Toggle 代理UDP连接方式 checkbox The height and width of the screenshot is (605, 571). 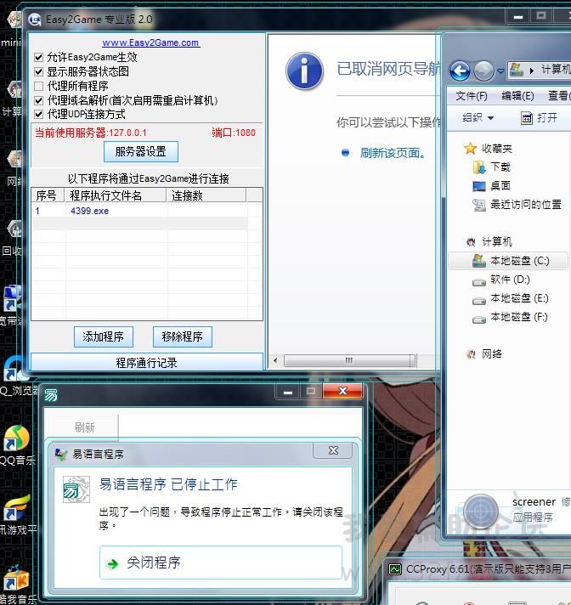pos(38,114)
